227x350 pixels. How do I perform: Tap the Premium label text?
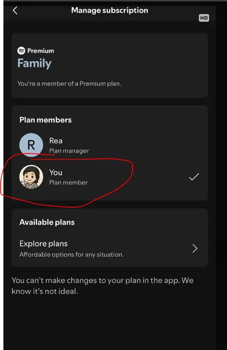coord(40,51)
